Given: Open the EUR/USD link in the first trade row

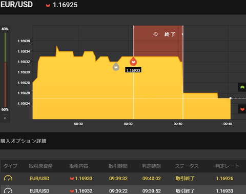Looking at the screenshot, I should tap(39, 179).
